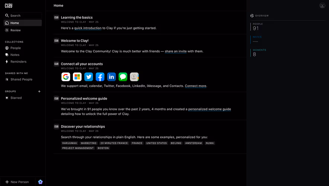Click the Search field in the sidebar
The image size is (329, 186).
click(23, 16)
